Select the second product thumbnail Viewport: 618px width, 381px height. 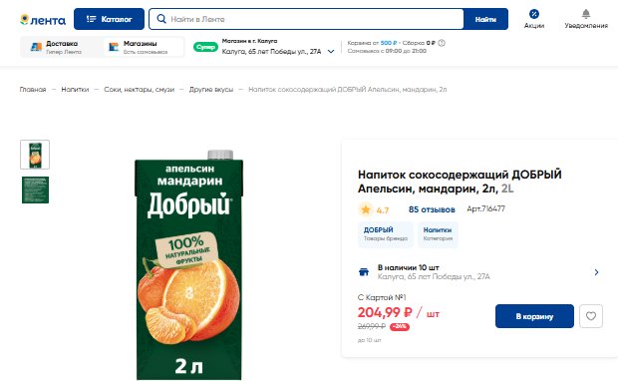[35, 190]
